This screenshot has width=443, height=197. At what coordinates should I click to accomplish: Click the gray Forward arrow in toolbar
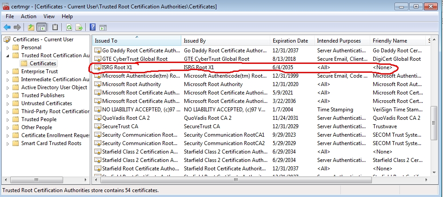(x=17, y=28)
